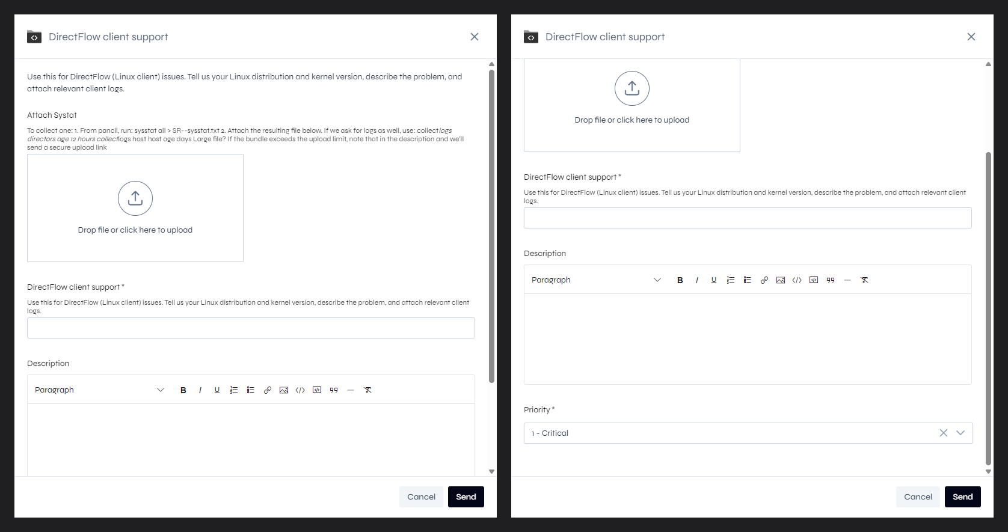
Task: Click the left dialog's vertical scrollbar thumb
Action: click(491, 226)
